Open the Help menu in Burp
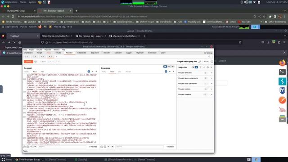The image size is (288, 162). click(x=63, y=50)
